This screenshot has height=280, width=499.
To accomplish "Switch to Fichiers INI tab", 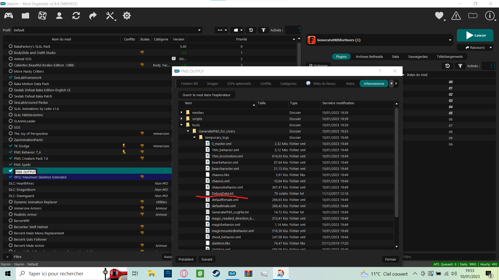I will tap(189, 83).
